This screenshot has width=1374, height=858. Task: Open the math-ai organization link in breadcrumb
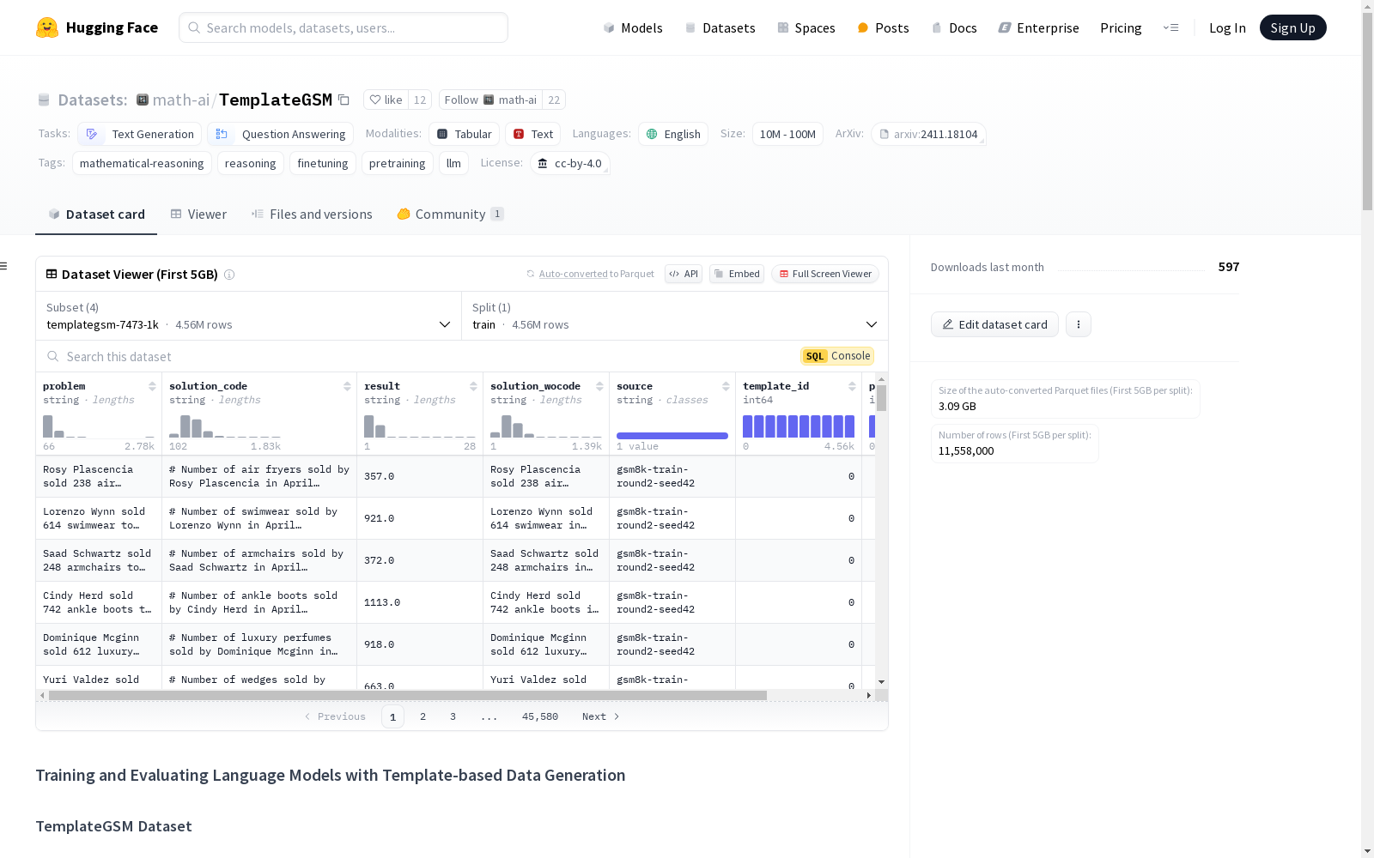(181, 100)
